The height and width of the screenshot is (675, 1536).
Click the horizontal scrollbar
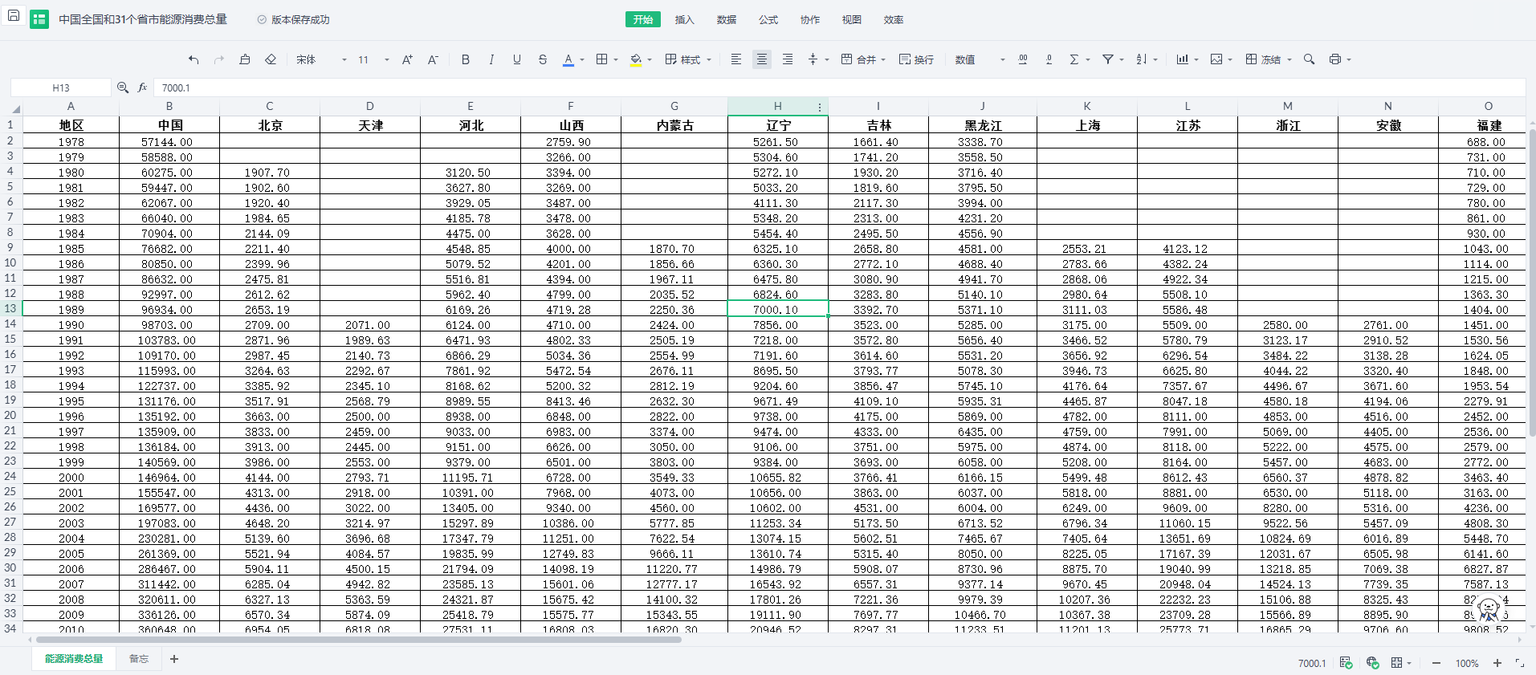click(359, 640)
